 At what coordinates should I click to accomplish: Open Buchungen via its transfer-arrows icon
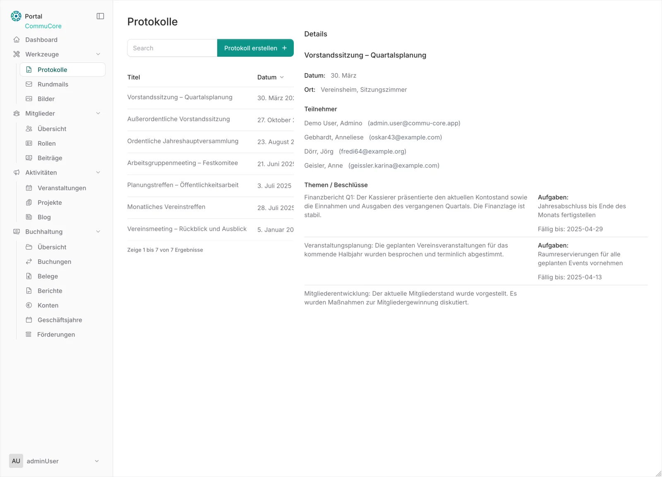coord(29,261)
